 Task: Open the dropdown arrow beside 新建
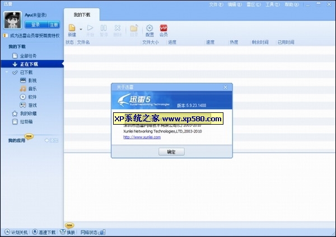point(81,29)
